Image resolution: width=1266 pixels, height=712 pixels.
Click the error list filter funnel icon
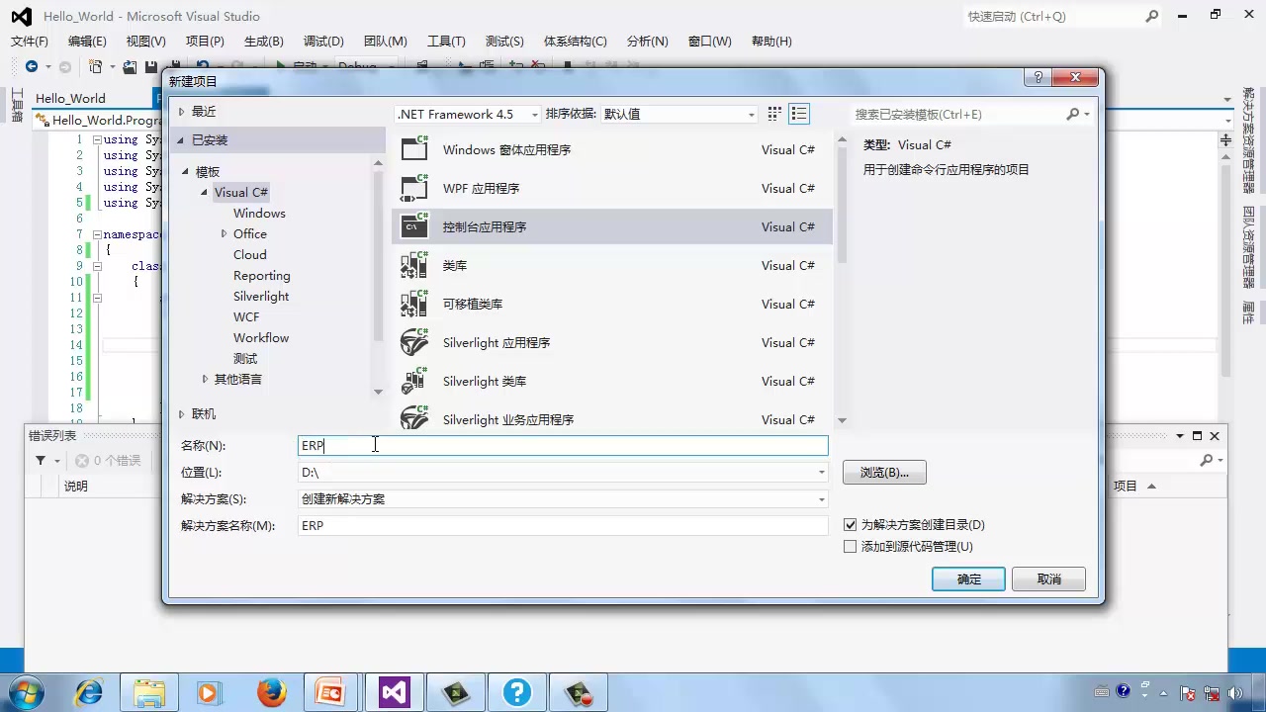tap(41, 461)
